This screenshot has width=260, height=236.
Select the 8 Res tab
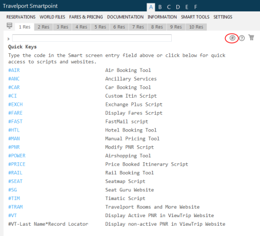[157, 27]
